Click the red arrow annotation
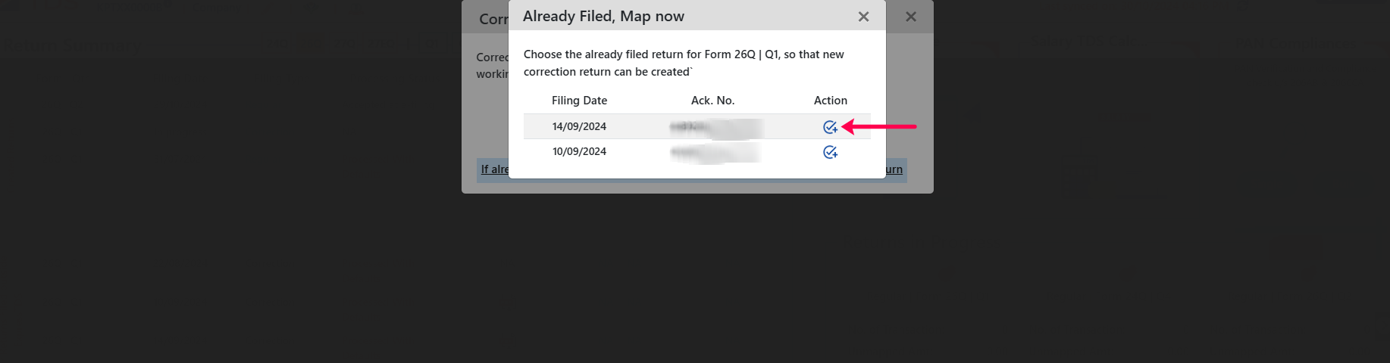Image resolution: width=1390 pixels, height=363 pixels. click(x=879, y=126)
